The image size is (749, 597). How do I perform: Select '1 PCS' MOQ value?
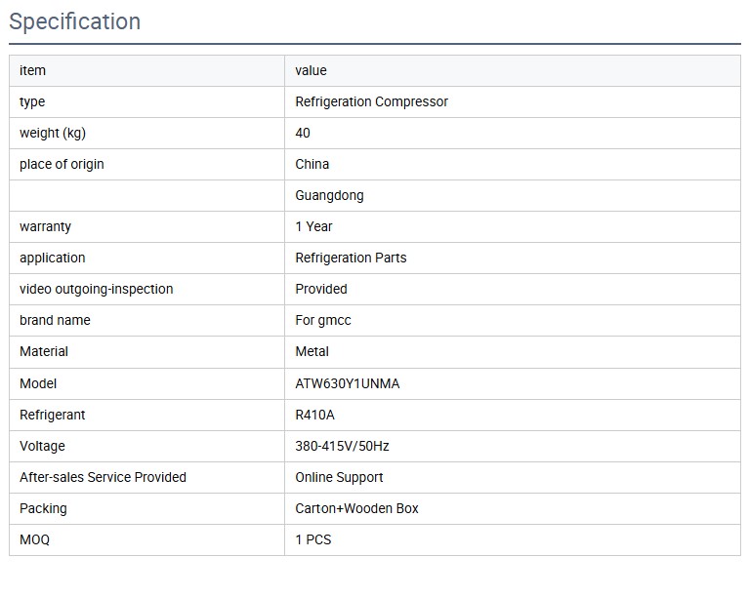tap(313, 539)
